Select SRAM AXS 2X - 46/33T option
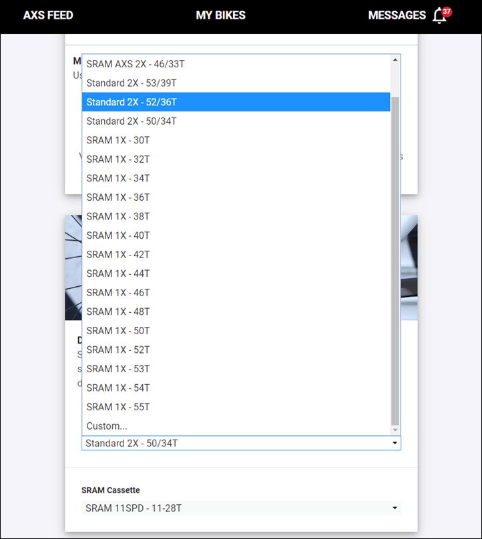 tap(236, 64)
